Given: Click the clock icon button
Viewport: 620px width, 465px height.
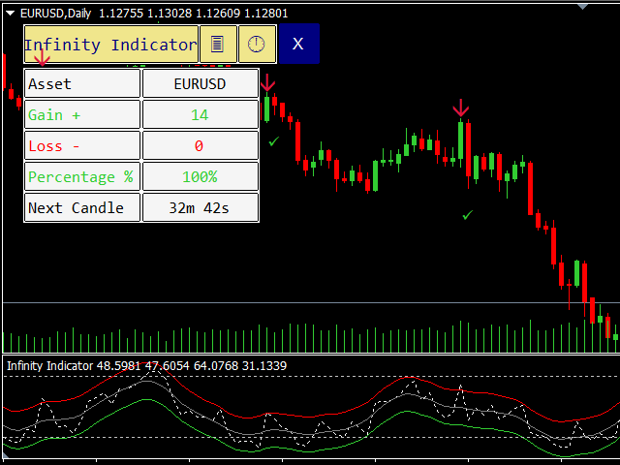Looking at the screenshot, I should point(257,45).
